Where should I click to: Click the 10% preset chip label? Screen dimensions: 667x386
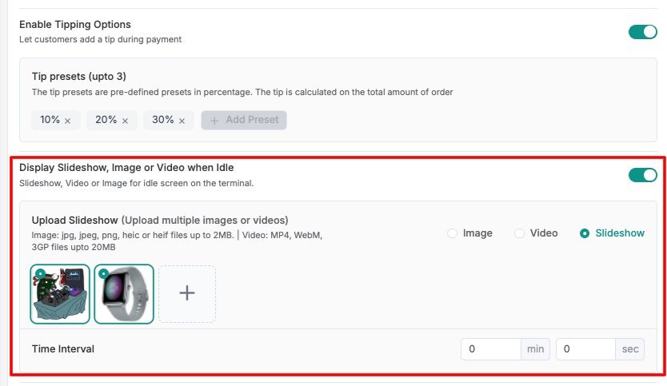50,120
